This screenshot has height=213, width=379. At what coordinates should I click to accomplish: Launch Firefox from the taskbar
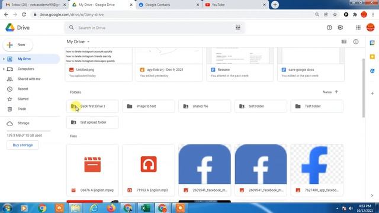(111, 208)
